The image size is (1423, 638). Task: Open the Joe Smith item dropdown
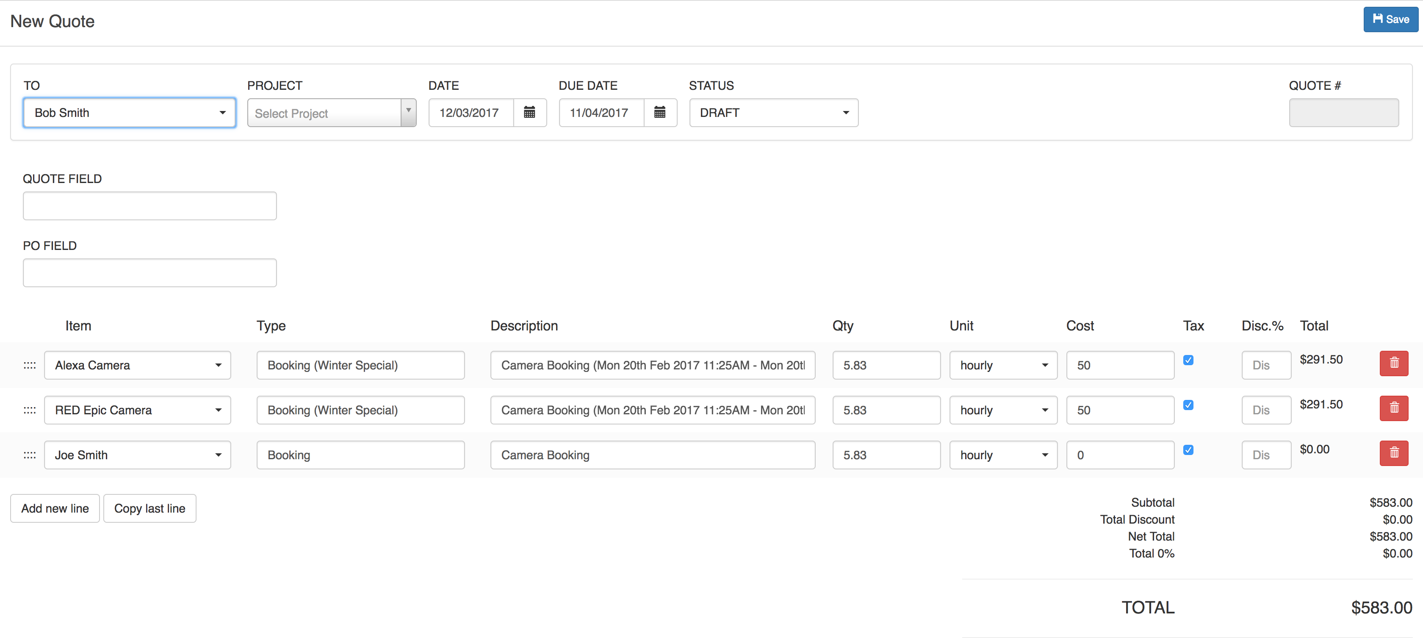(138, 455)
